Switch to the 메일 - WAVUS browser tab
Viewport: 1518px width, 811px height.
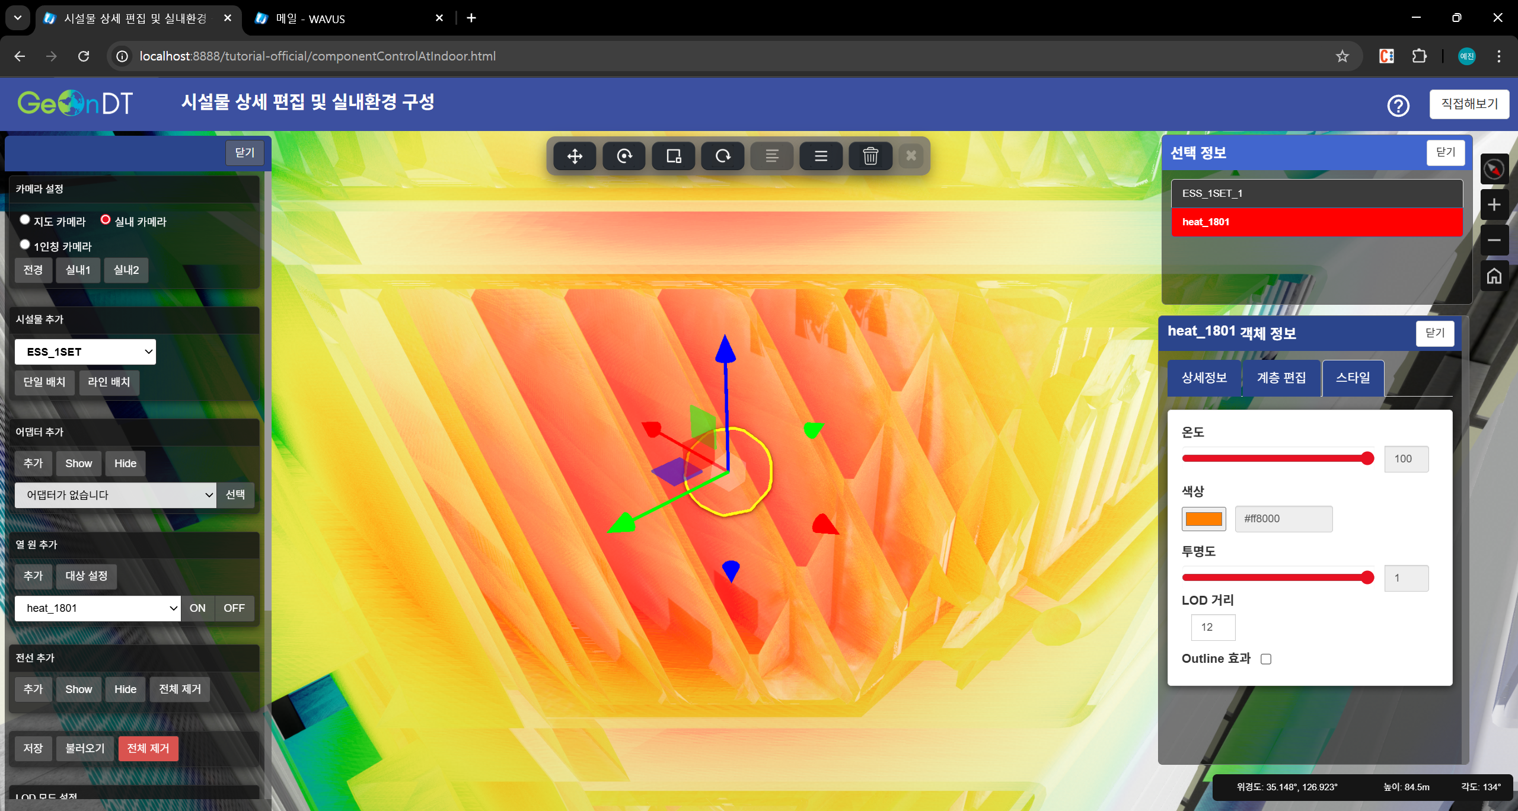pyautogui.click(x=350, y=18)
